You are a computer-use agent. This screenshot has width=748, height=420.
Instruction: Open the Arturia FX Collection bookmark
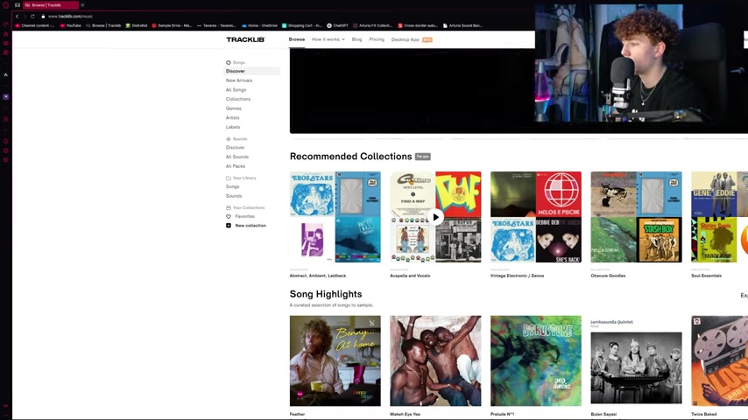[372, 25]
